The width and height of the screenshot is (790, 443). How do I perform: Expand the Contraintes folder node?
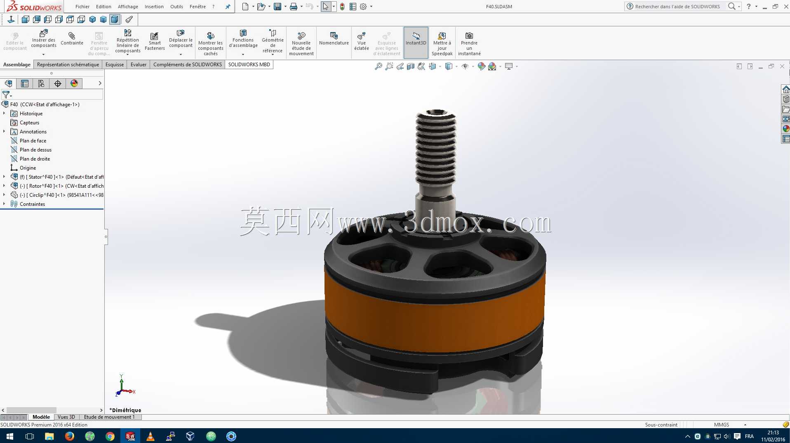pos(4,204)
